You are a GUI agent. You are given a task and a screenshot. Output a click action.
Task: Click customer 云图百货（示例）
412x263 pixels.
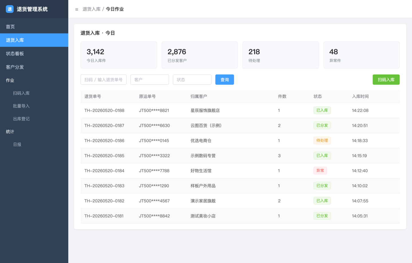click(206, 126)
